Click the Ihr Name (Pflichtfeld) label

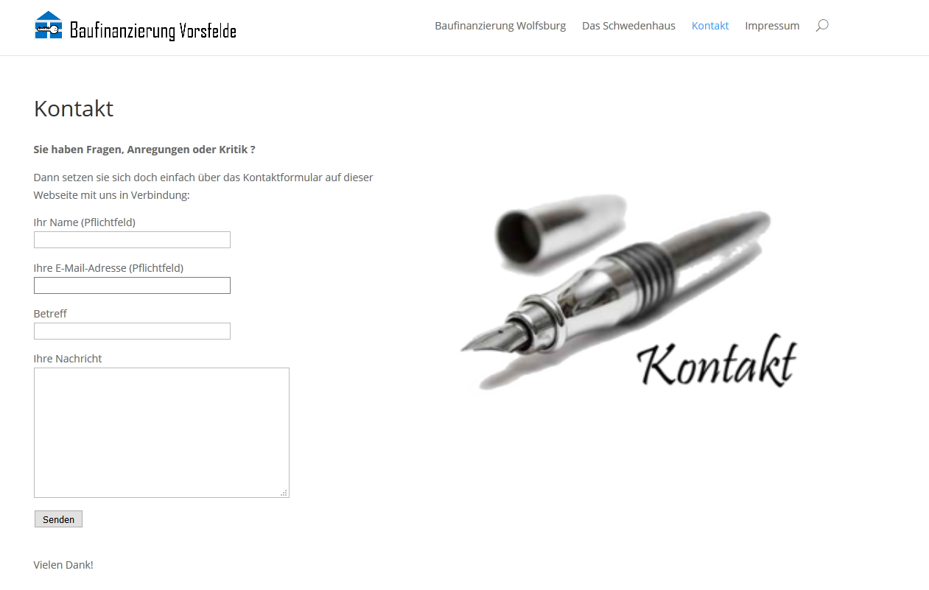tap(85, 222)
